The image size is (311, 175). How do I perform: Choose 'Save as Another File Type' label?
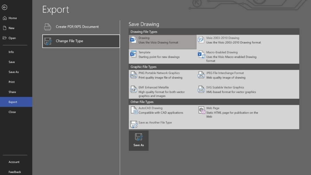click(x=155, y=122)
